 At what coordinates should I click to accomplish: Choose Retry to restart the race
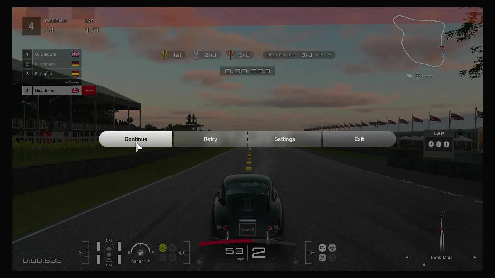210,139
